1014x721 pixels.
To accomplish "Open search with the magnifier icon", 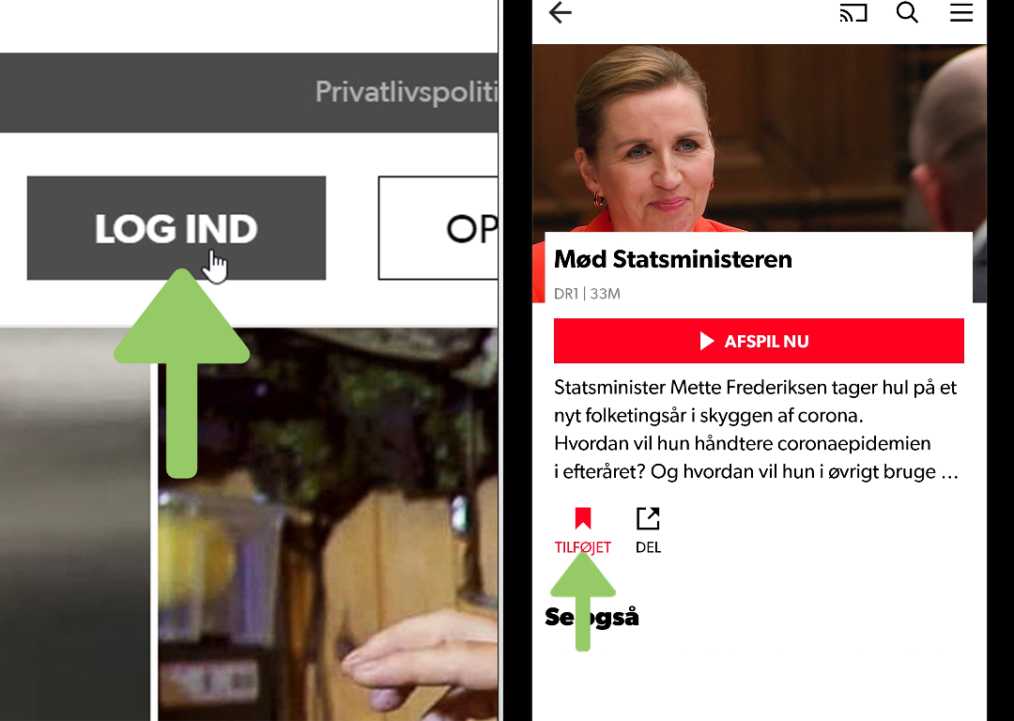I will click(907, 12).
